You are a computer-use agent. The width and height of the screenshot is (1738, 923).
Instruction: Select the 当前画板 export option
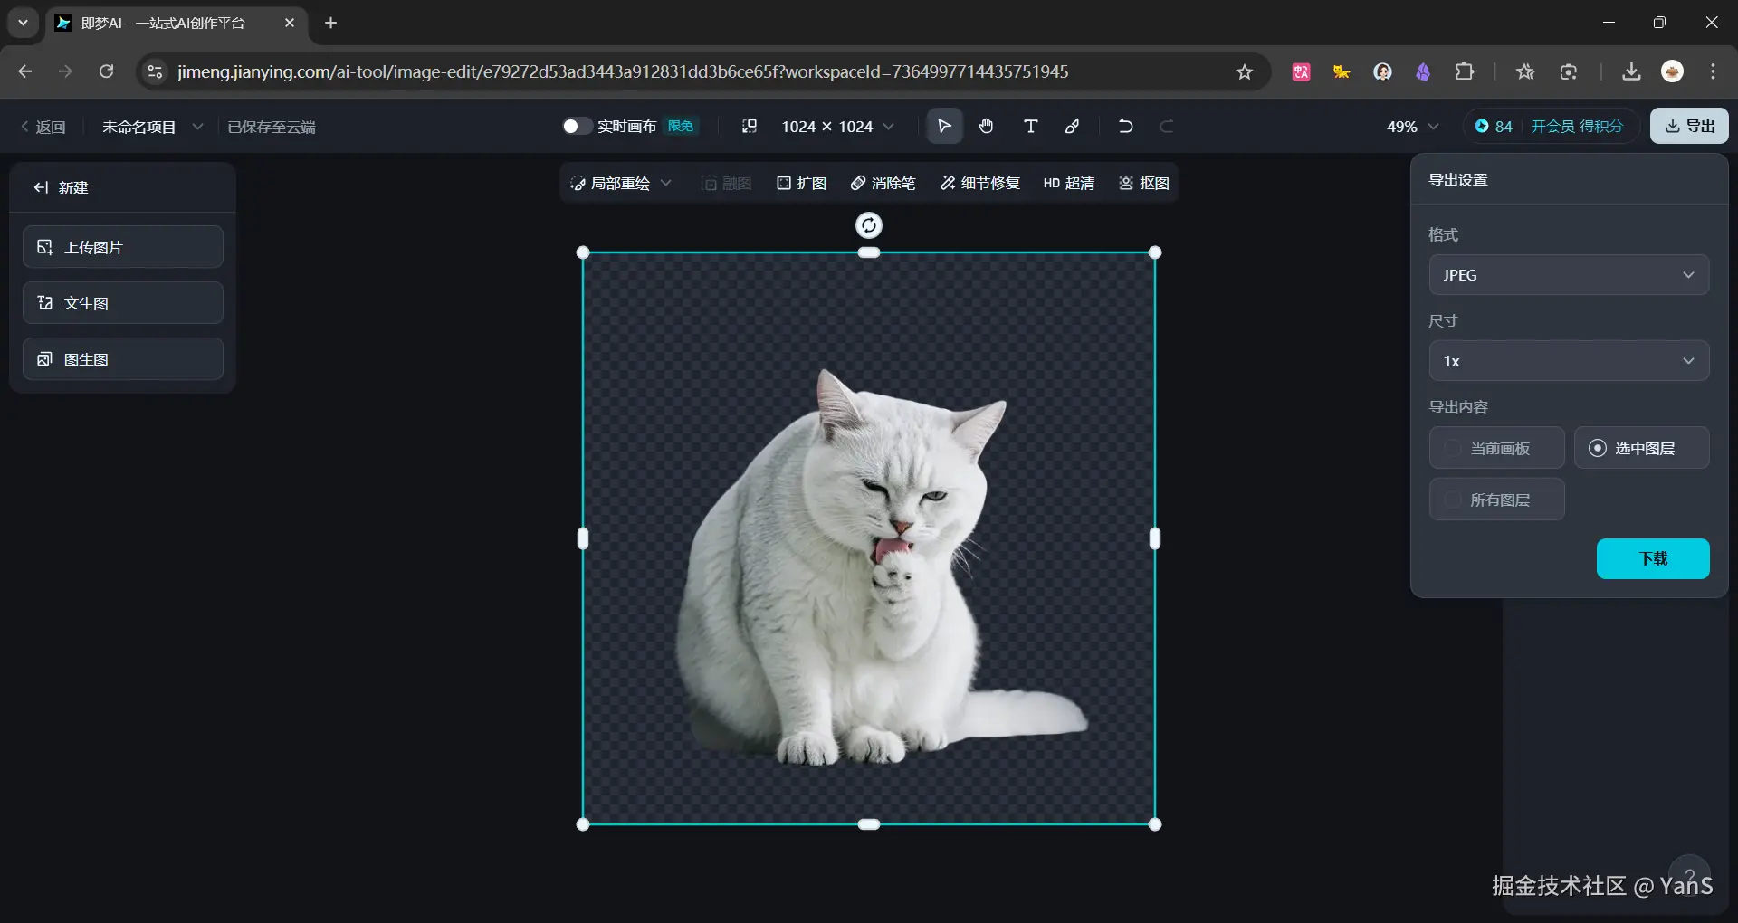1496,448
